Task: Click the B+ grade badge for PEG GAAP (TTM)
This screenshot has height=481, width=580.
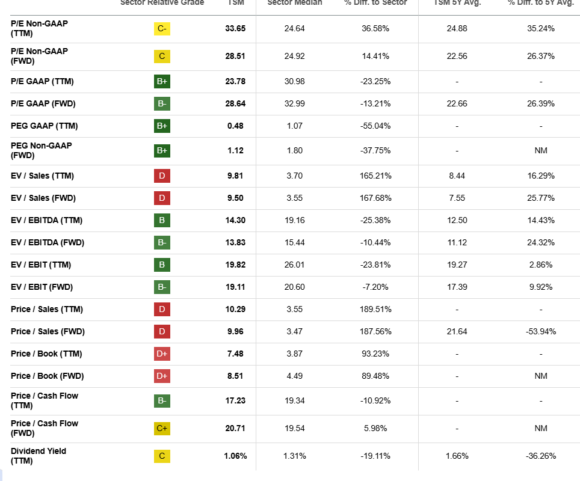Action: tap(162, 126)
